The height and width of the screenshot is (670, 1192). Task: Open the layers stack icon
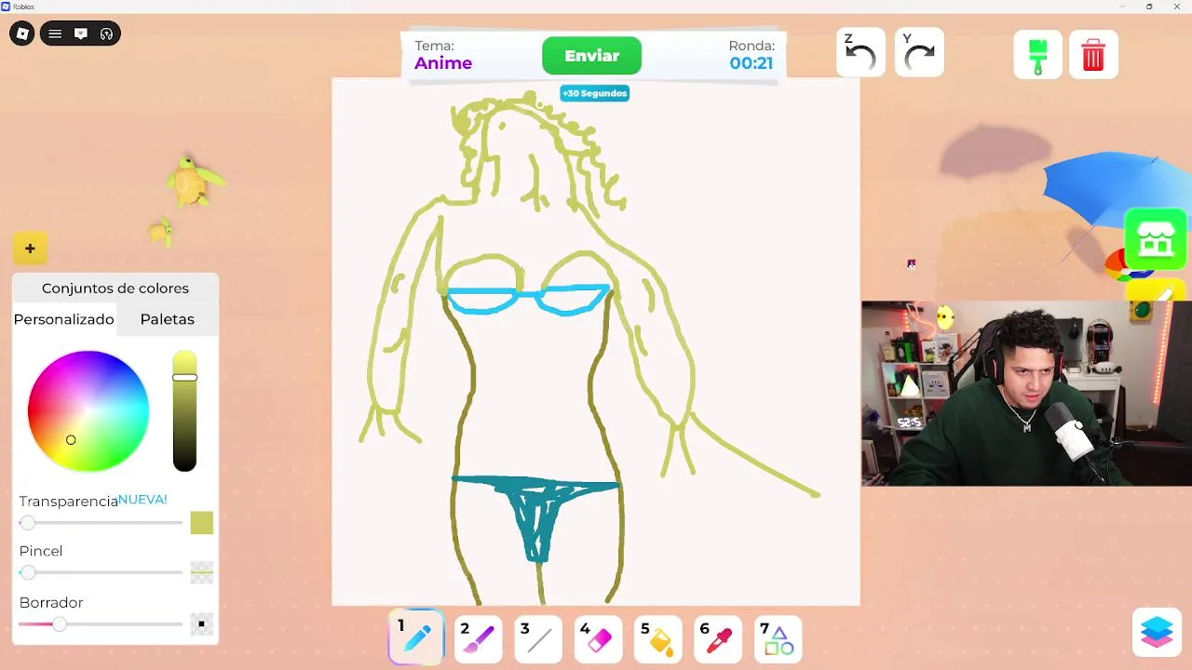click(1157, 632)
